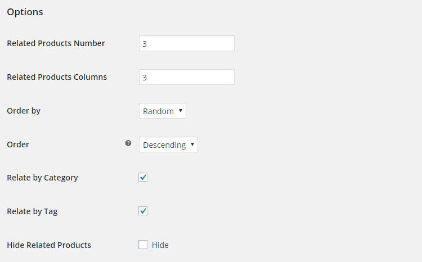Uncheck the Relate by Tag checkbox
The width and height of the screenshot is (422, 262).
[x=143, y=211]
